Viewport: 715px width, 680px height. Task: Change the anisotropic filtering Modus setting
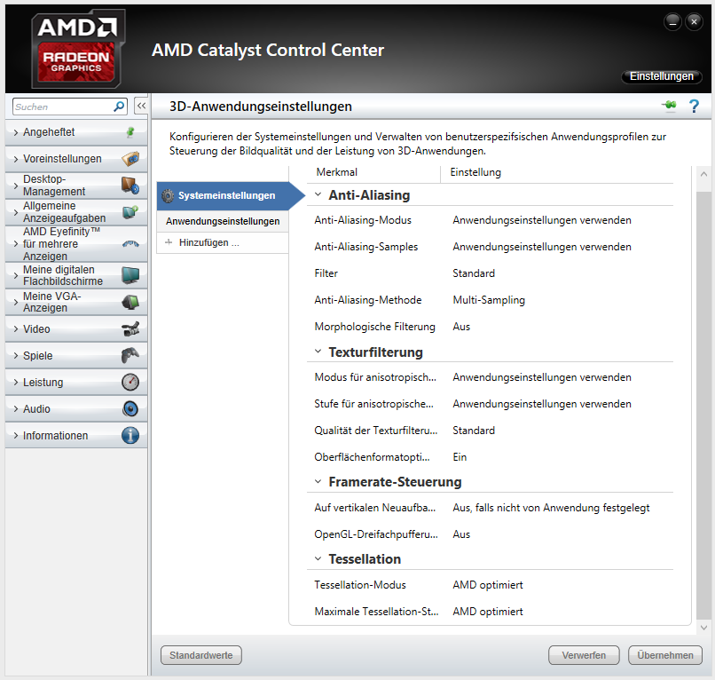542,377
